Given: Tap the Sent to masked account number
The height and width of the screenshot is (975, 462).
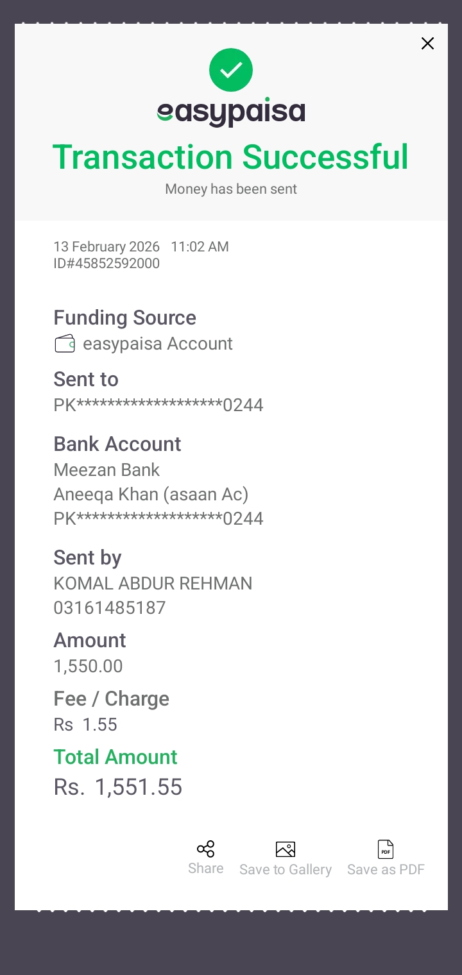Looking at the screenshot, I should [x=158, y=405].
